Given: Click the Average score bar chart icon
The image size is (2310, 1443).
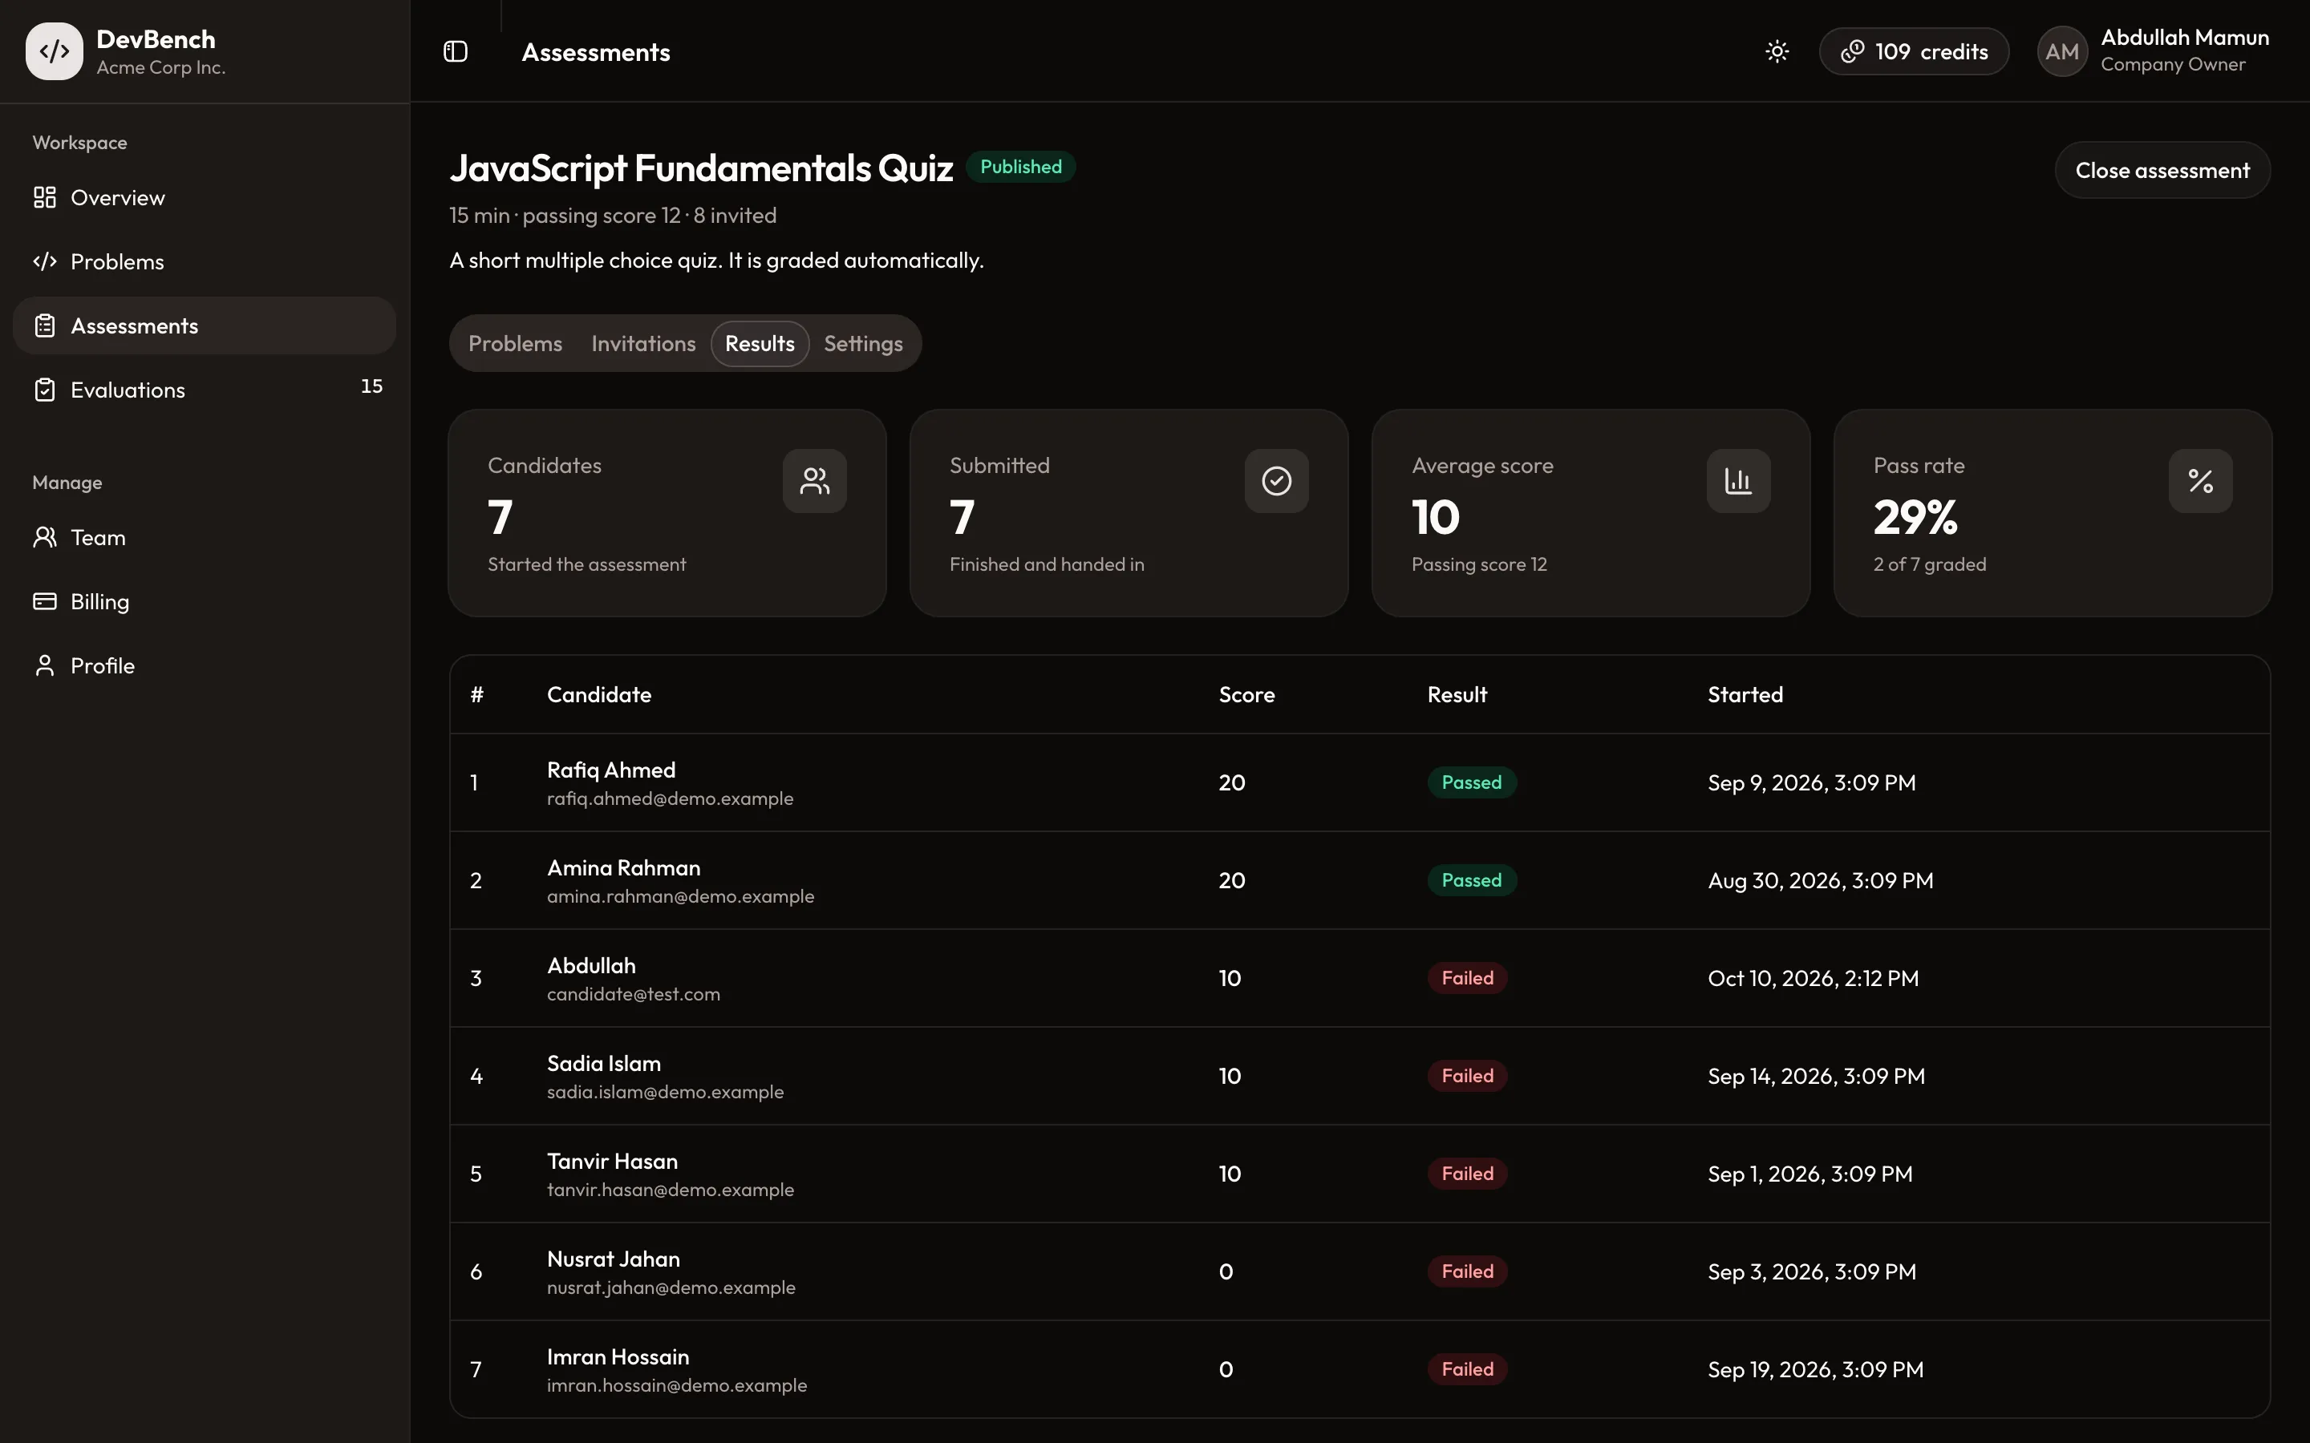Looking at the screenshot, I should [1738, 481].
